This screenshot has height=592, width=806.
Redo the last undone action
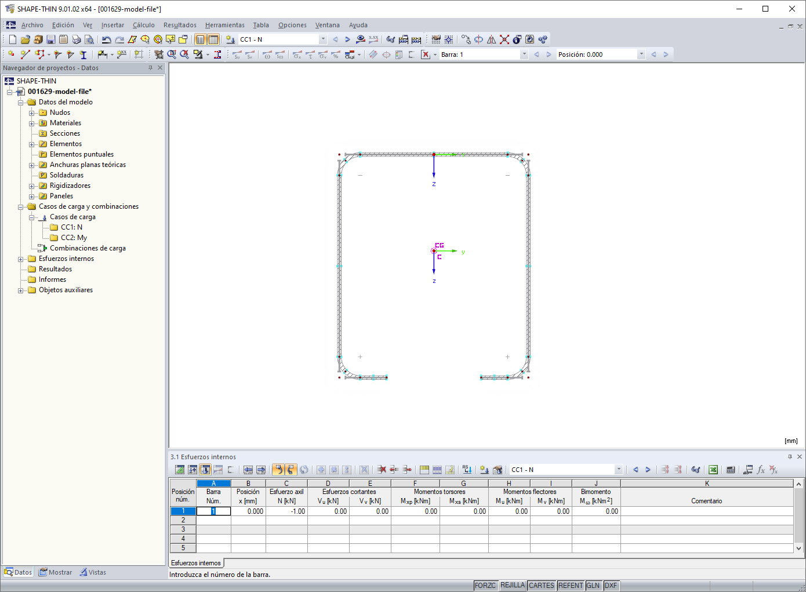[119, 39]
